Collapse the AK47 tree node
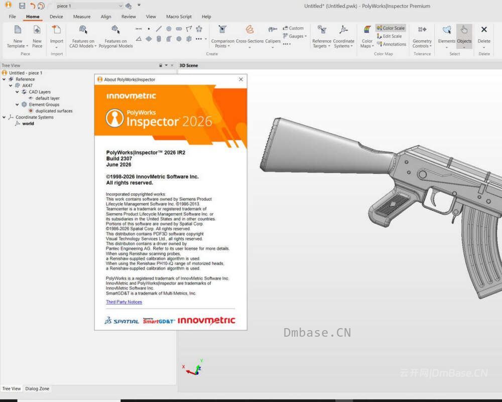This screenshot has width=502, height=402. click(11, 85)
